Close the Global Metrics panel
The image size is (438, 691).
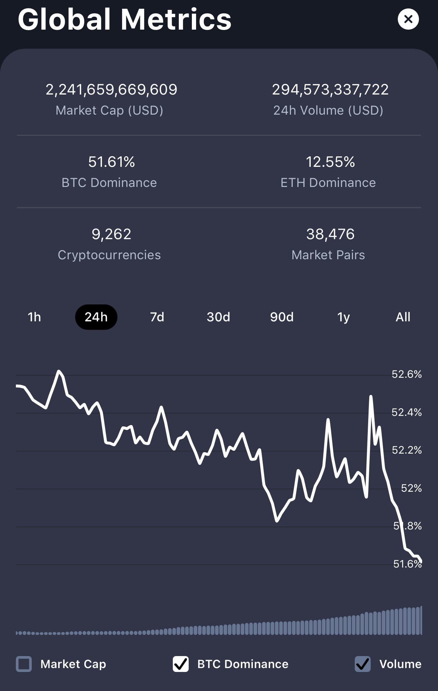(x=408, y=19)
